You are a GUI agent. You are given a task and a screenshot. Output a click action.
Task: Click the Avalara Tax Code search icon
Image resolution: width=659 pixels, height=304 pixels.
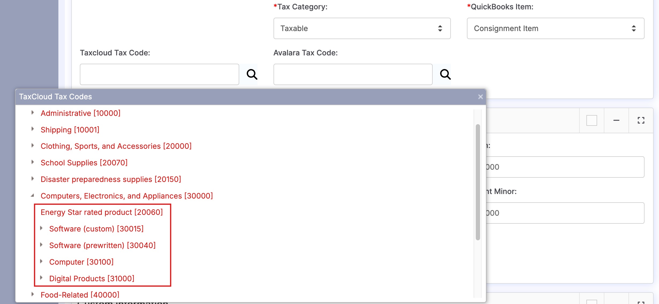click(445, 74)
